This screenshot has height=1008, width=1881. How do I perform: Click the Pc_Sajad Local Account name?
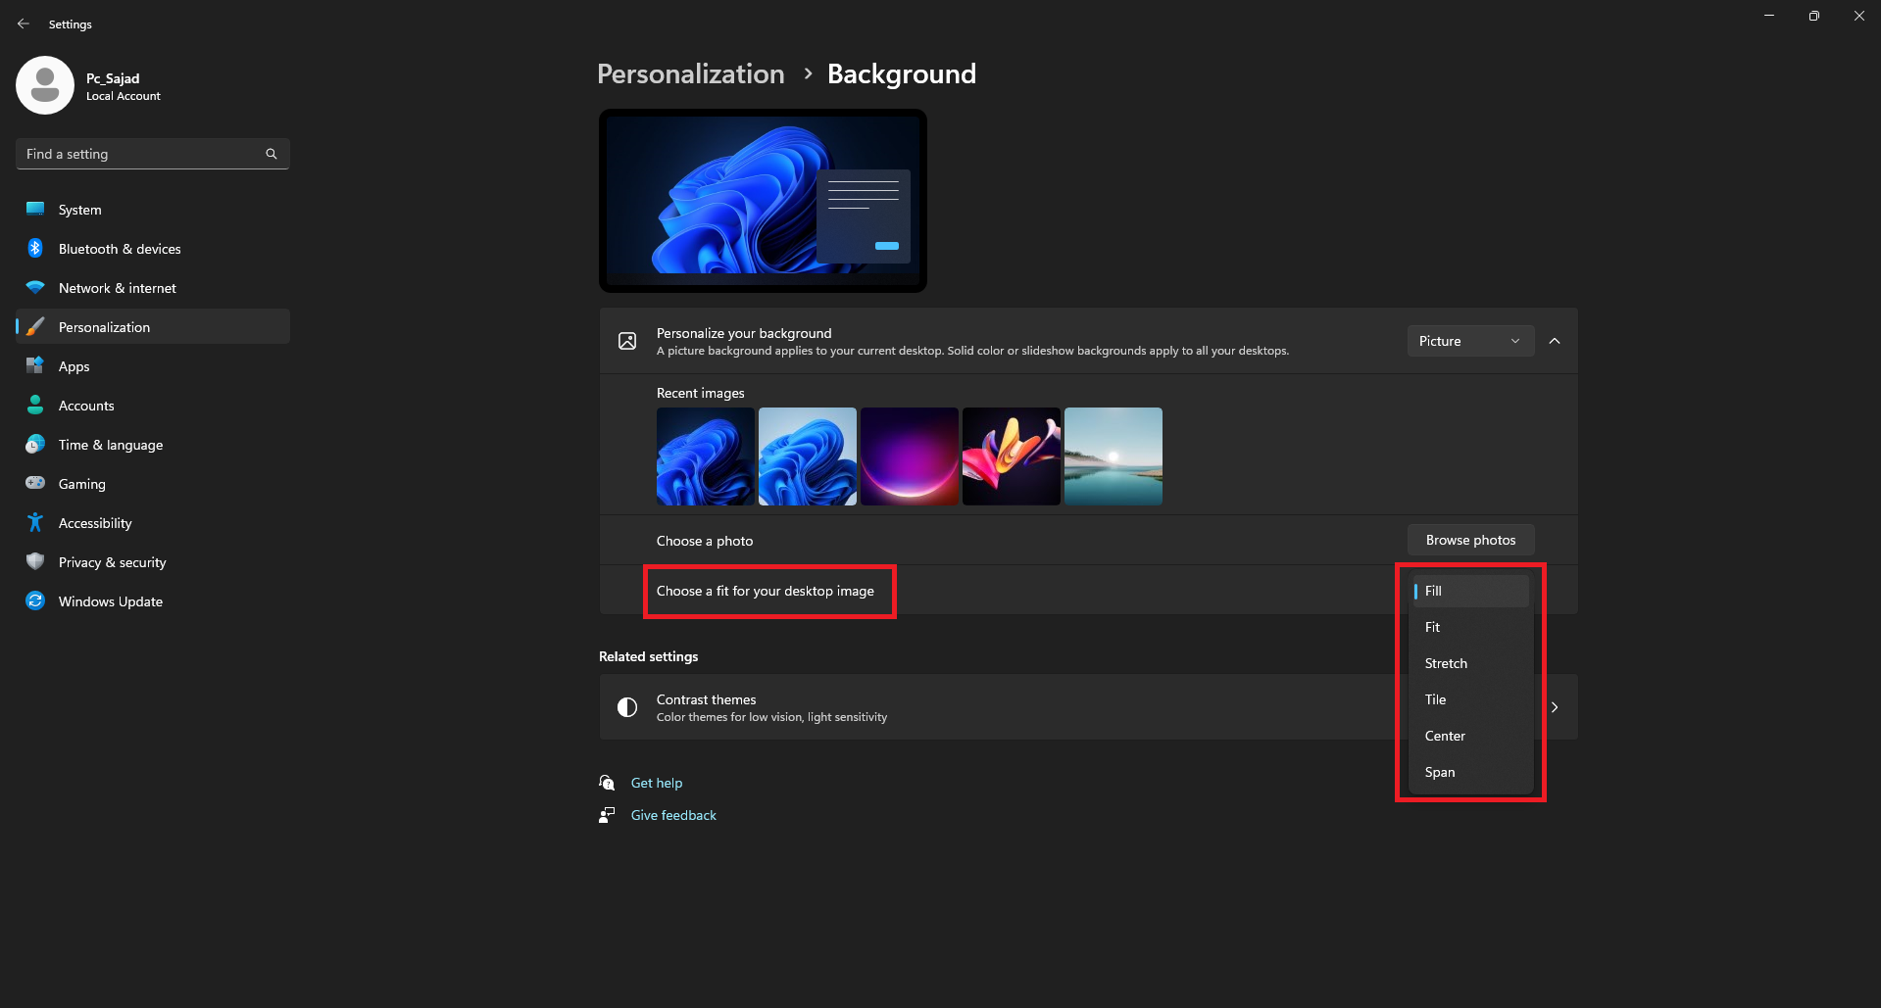tap(123, 86)
